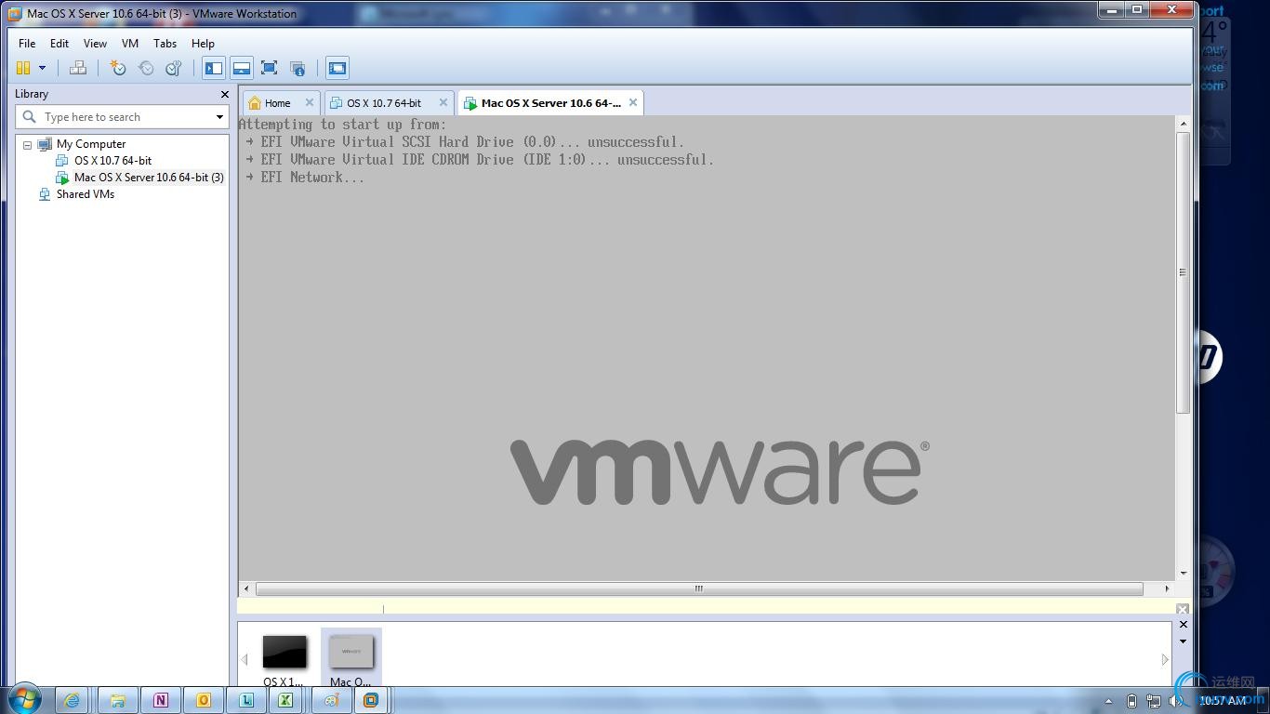Select OS X 10.7 64-bit in library
Screen dimensions: 1270x714
tap(112, 161)
